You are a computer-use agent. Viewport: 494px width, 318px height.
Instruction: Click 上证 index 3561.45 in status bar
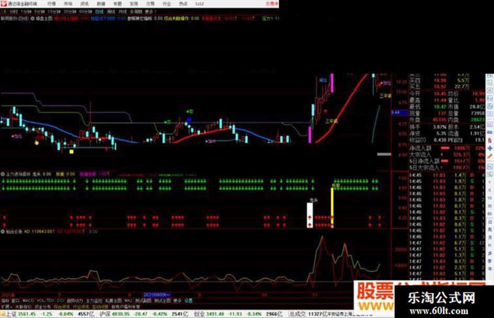click(21, 314)
